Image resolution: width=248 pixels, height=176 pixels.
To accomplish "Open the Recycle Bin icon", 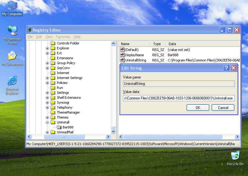I will point(235,158).
